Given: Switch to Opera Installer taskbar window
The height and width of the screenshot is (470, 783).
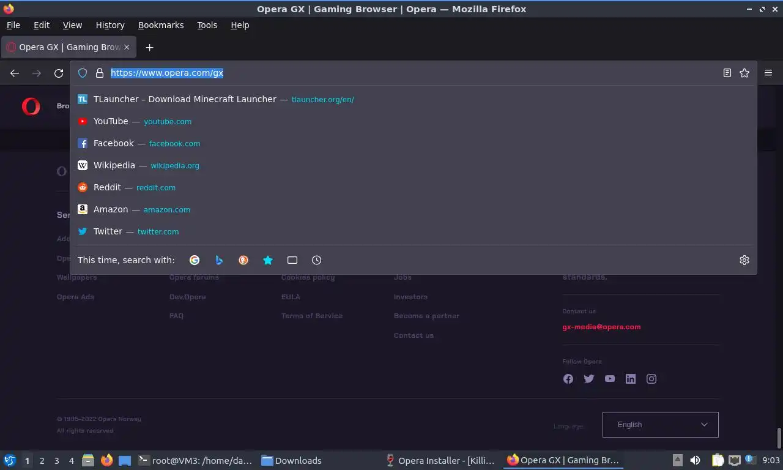Looking at the screenshot, I should [x=440, y=460].
